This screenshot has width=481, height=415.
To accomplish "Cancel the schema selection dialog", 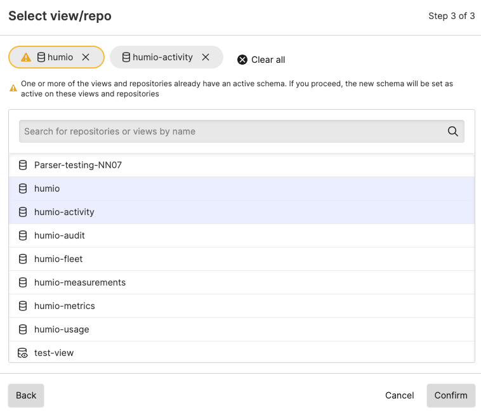I will pos(399,395).
